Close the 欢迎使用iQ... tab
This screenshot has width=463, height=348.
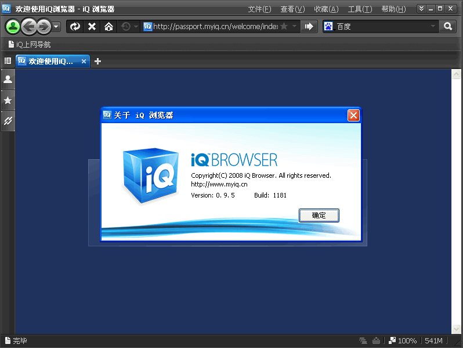(x=84, y=61)
